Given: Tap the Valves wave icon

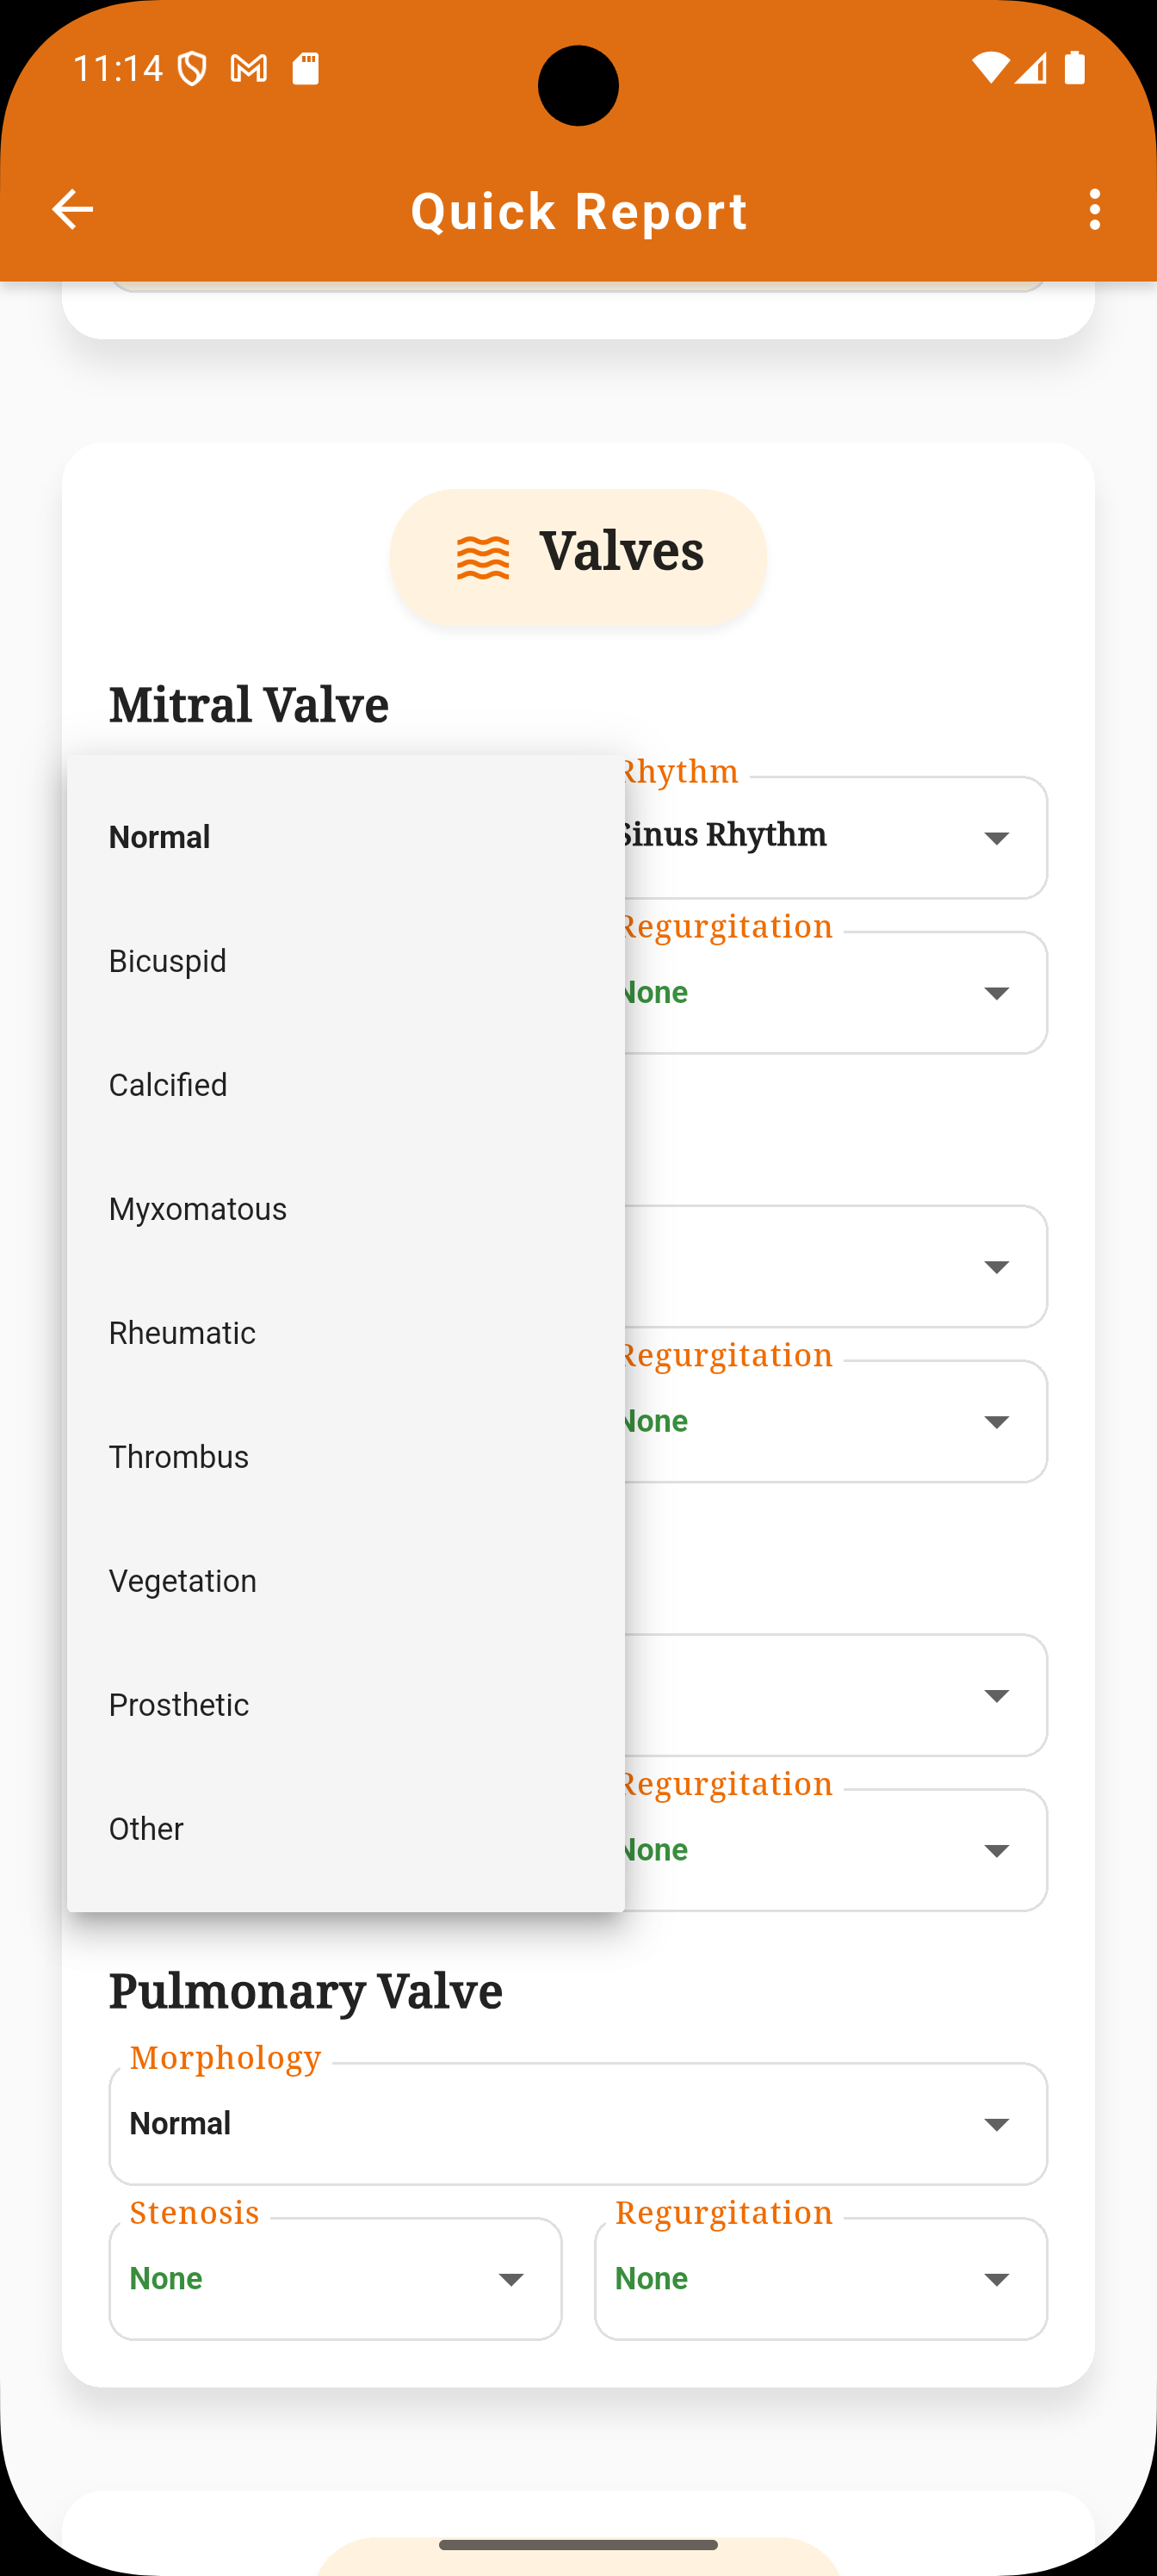Looking at the screenshot, I should click(x=483, y=557).
